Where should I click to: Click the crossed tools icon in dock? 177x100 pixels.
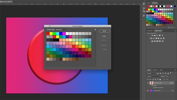(144, 16)
